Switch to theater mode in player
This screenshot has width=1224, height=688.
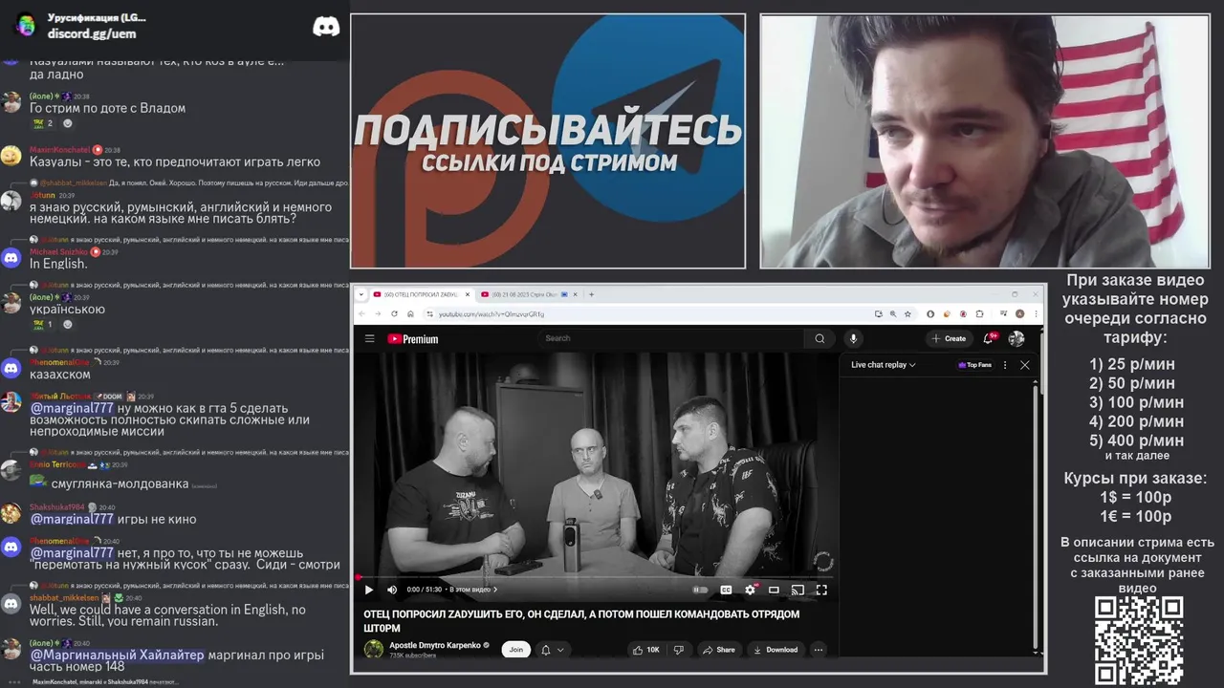pos(774,590)
